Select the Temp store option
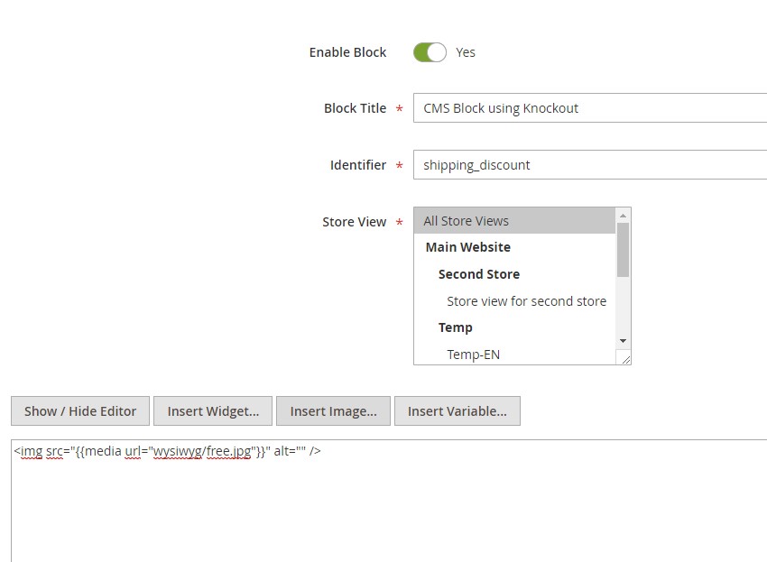Image resolution: width=767 pixels, height=562 pixels. tap(455, 327)
